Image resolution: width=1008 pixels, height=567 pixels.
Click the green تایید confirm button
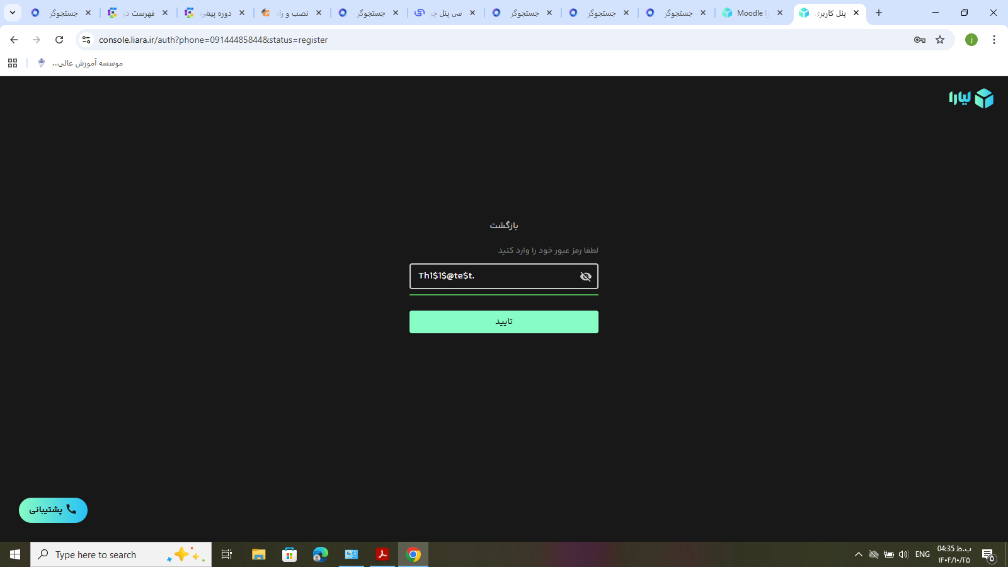[503, 322]
